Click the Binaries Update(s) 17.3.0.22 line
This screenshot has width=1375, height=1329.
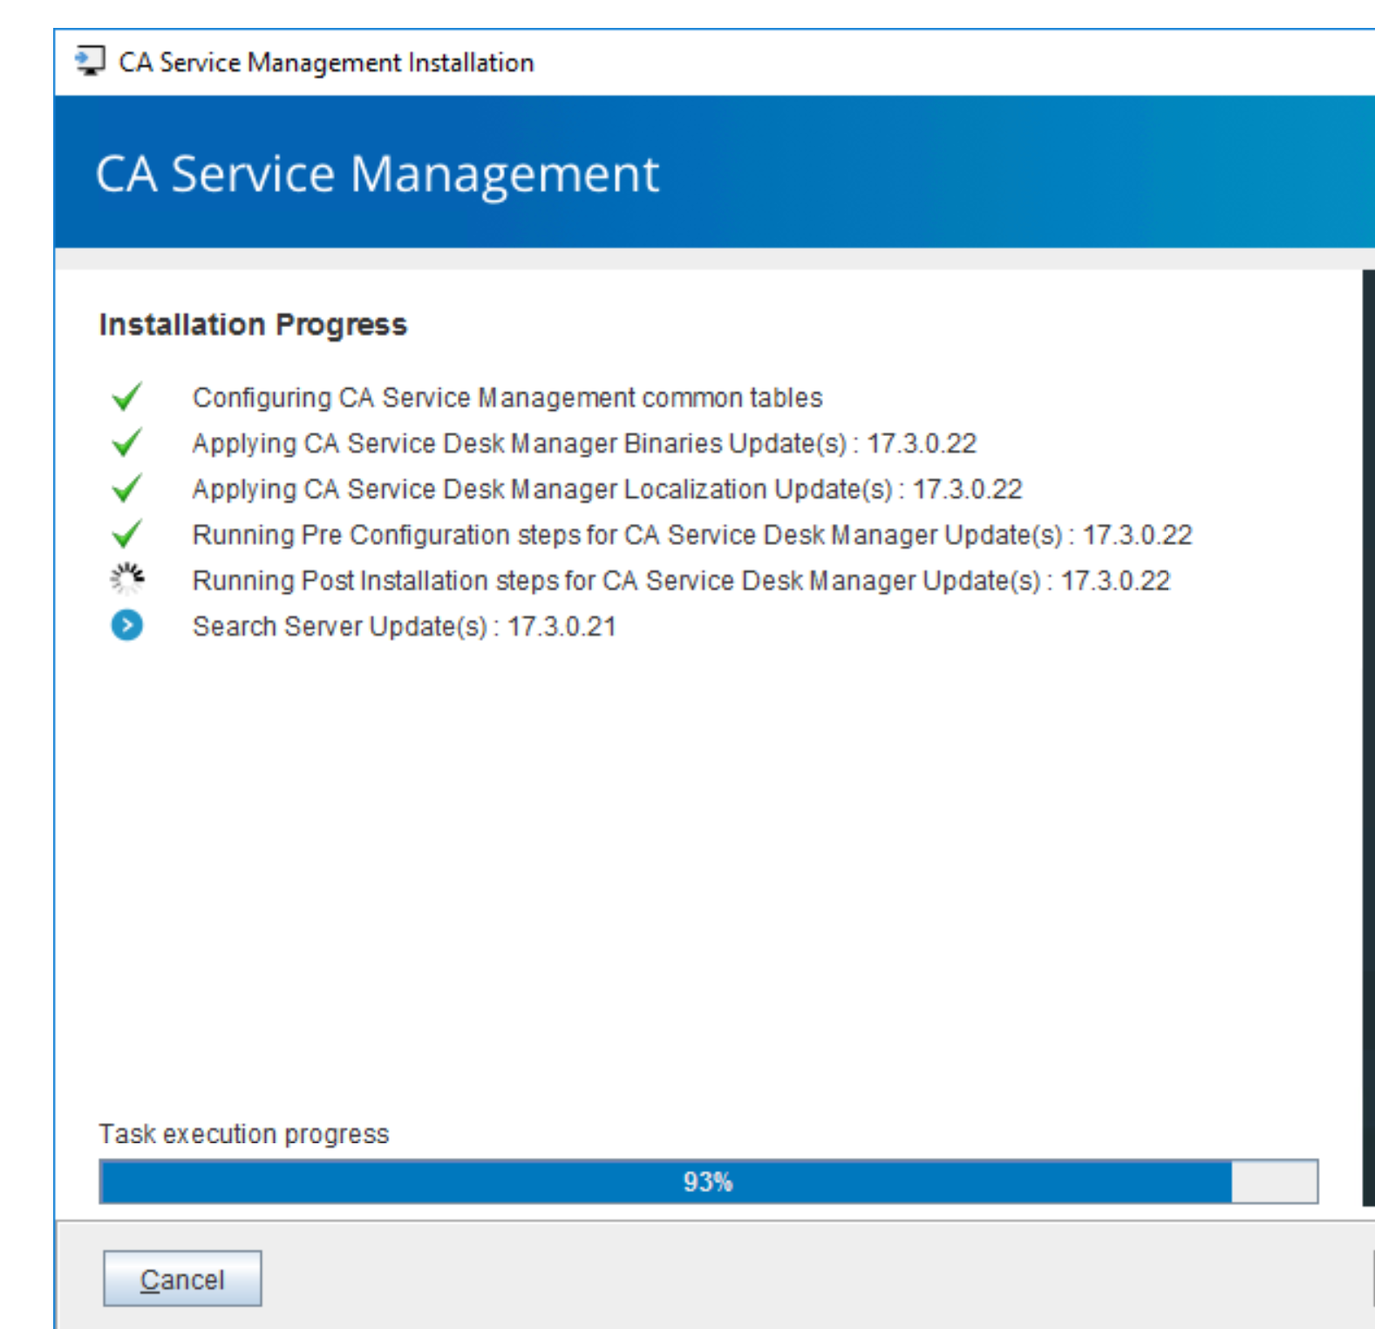583,444
